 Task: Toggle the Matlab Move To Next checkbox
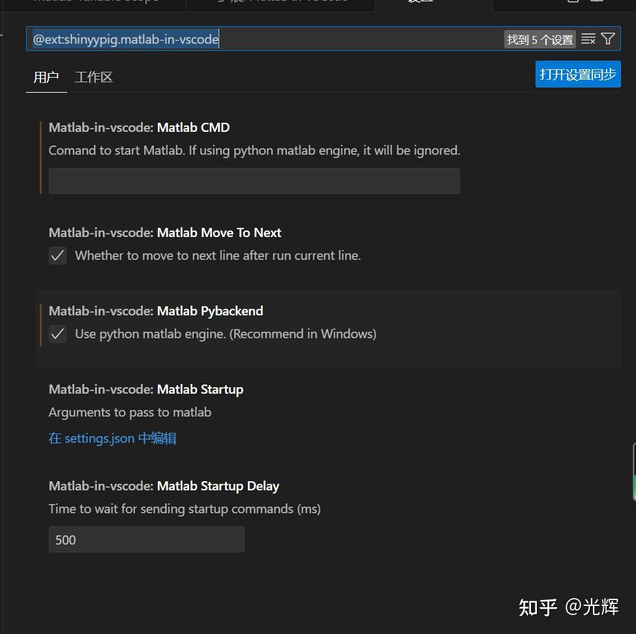pos(57,256)
